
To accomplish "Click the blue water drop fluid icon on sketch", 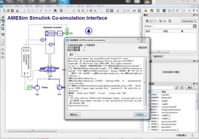I will [89, 31].
